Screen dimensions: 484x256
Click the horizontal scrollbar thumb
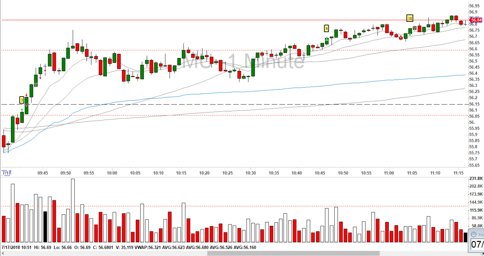pyautogui.click(x=293, y=253)
